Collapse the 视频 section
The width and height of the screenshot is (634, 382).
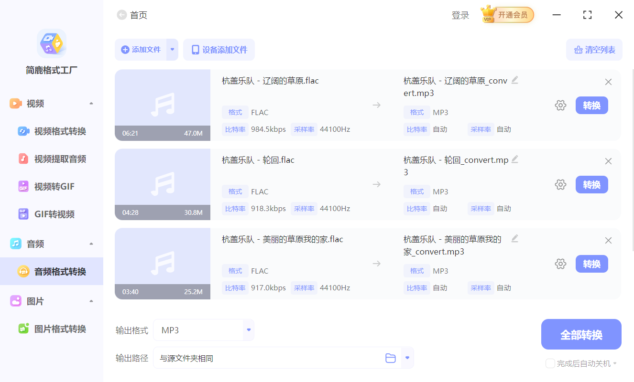click(x=91, y=104)
